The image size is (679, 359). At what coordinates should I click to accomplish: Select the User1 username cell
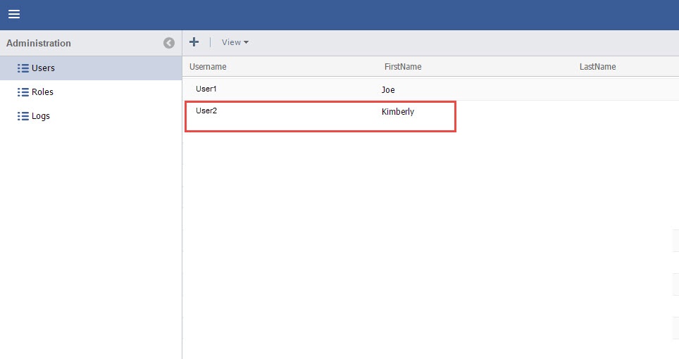point(206,89)
